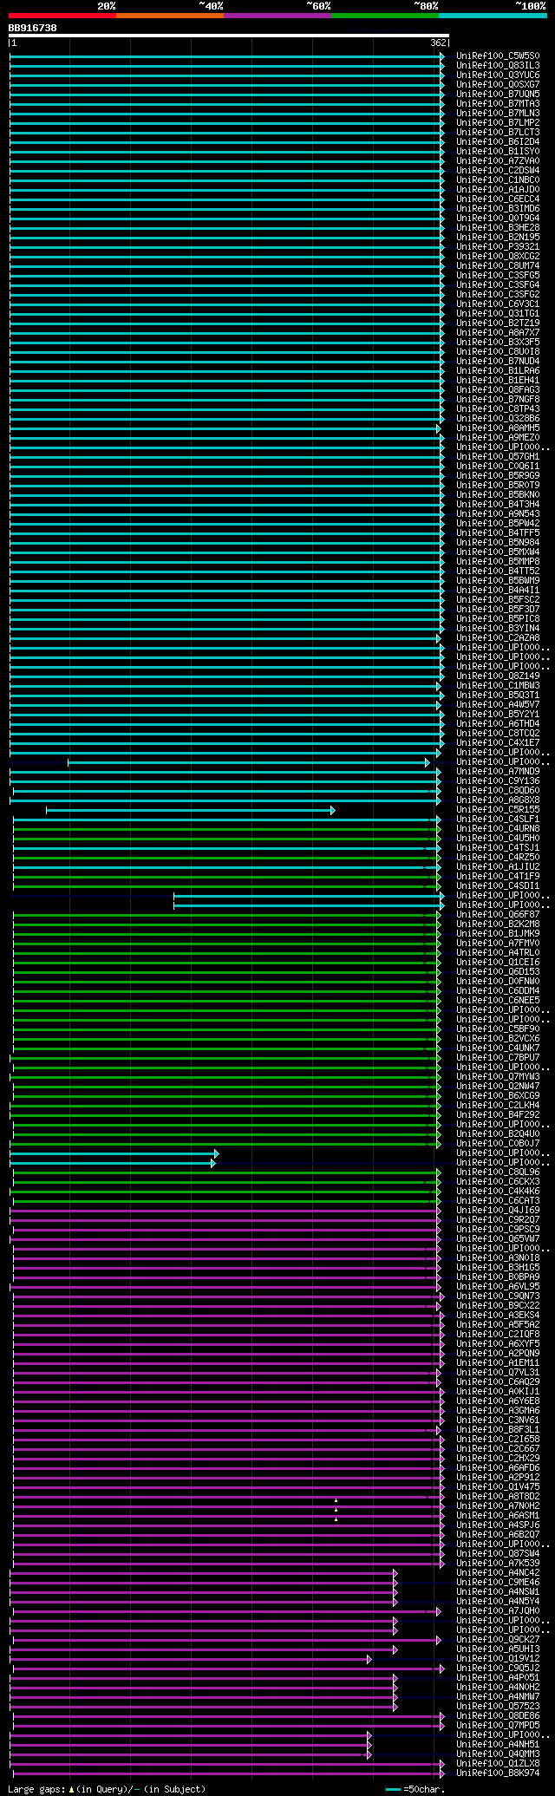
Task: Click hit label UniRef100_Q66F87
Action: coord(498,915)
